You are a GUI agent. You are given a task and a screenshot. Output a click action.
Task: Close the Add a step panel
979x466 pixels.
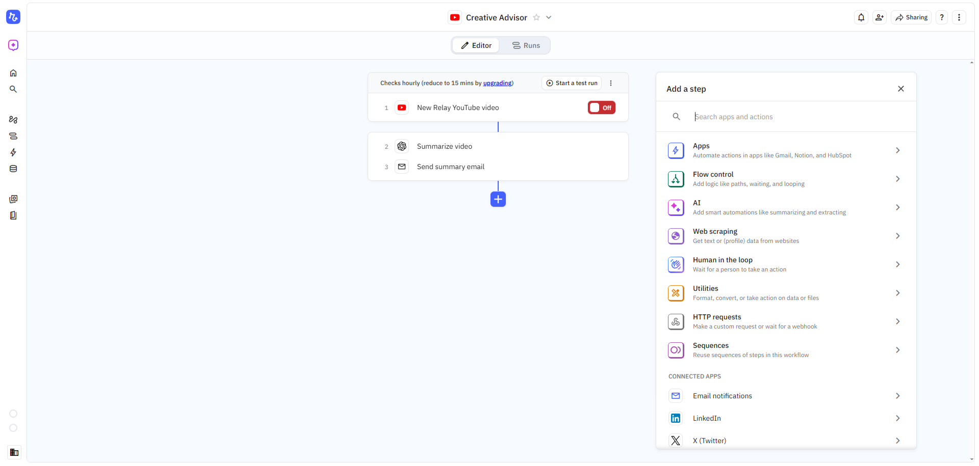[x=901, y=89]
